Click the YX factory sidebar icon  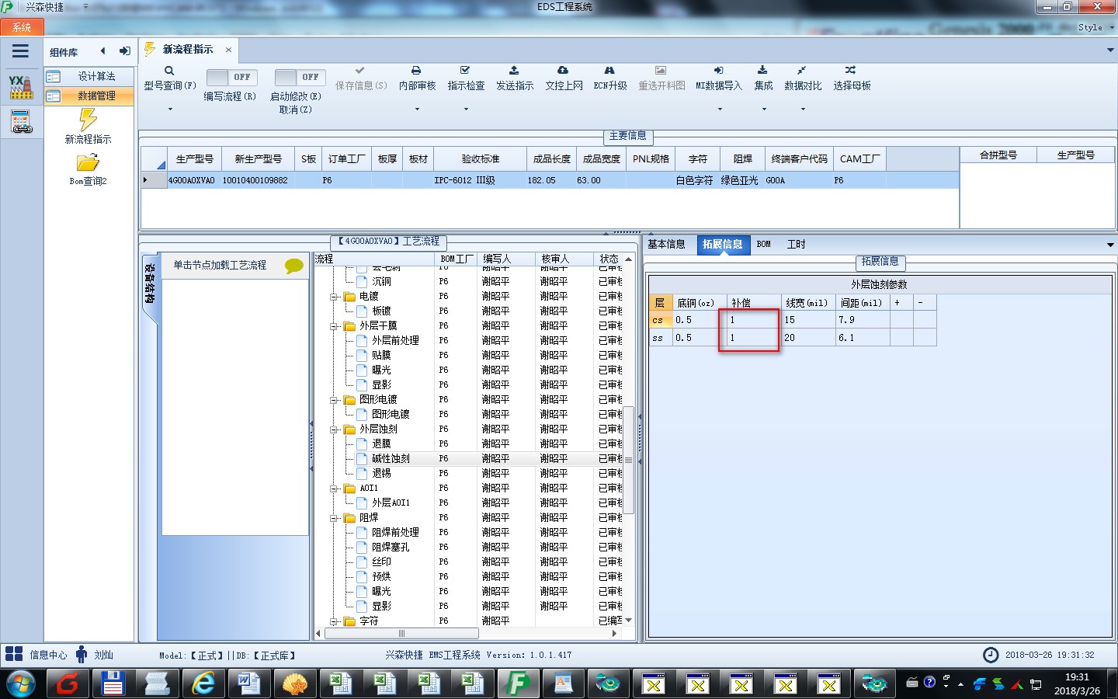(21, 87)
